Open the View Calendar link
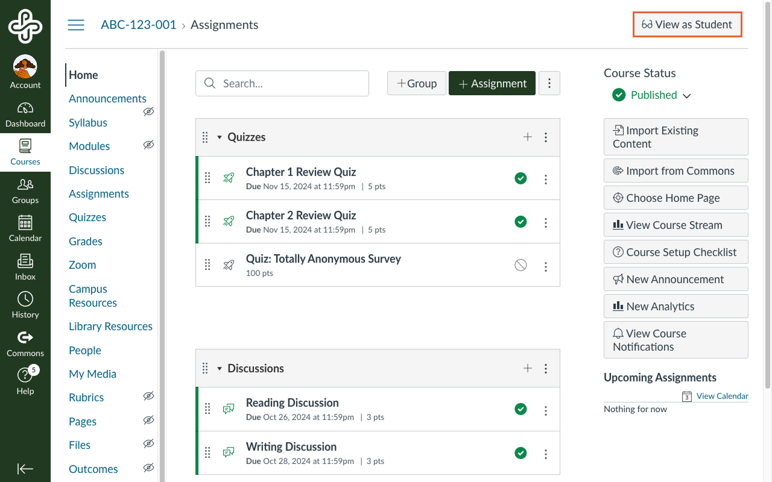Viewport: 772px width, 482px height. 722,396
